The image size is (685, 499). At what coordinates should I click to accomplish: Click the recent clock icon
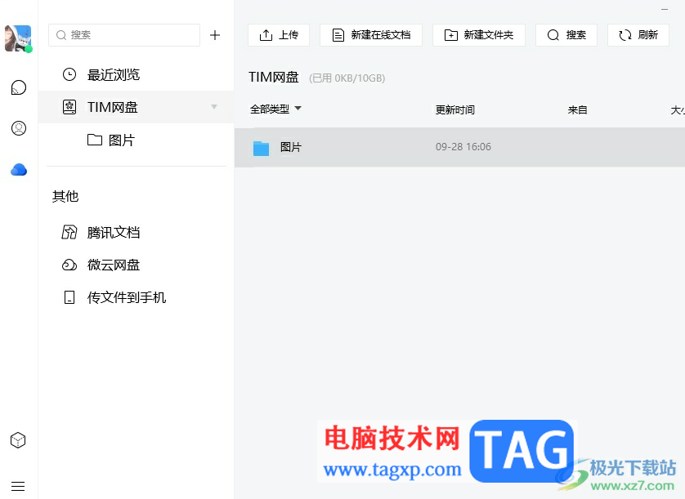69,74
